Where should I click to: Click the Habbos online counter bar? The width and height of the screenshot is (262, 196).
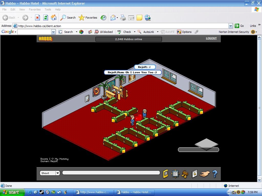(x=128, y=39)
